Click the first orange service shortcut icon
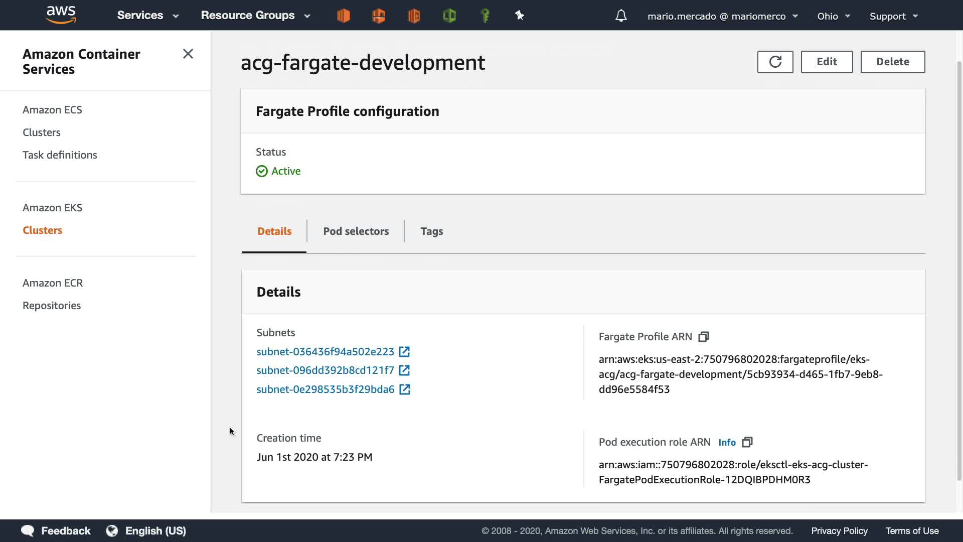Image resolution: width=963 pixels, height=542 pixels. (344, 16)
